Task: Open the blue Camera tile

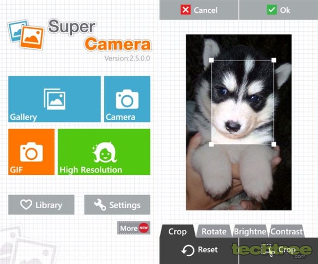Action: click(127, 99)
